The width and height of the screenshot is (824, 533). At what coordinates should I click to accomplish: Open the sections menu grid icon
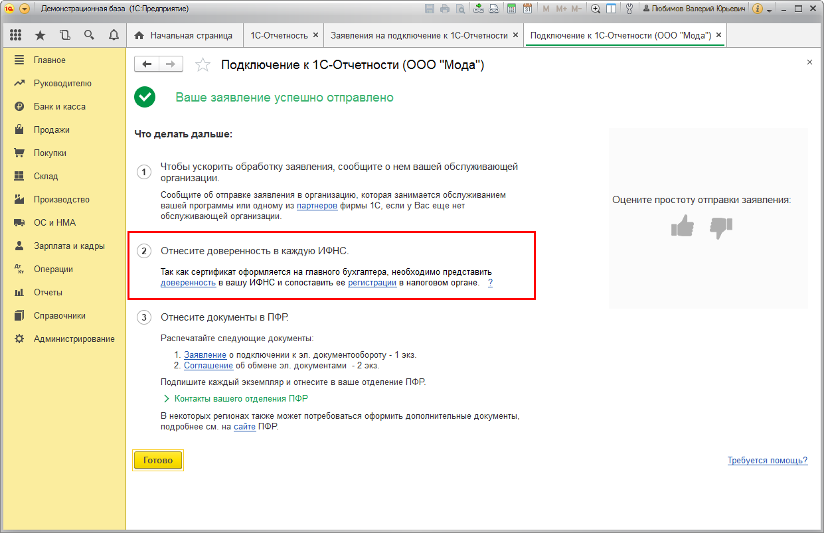[15, 35]
